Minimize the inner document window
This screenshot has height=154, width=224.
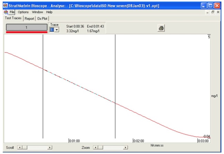click(x=207, y=12)
